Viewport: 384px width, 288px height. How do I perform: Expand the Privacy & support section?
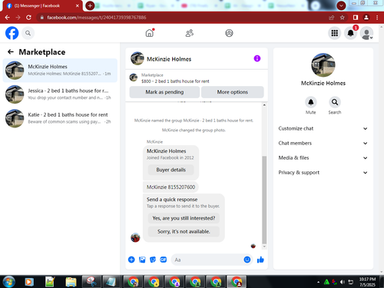pyautogui.click(x=323, y=172)
